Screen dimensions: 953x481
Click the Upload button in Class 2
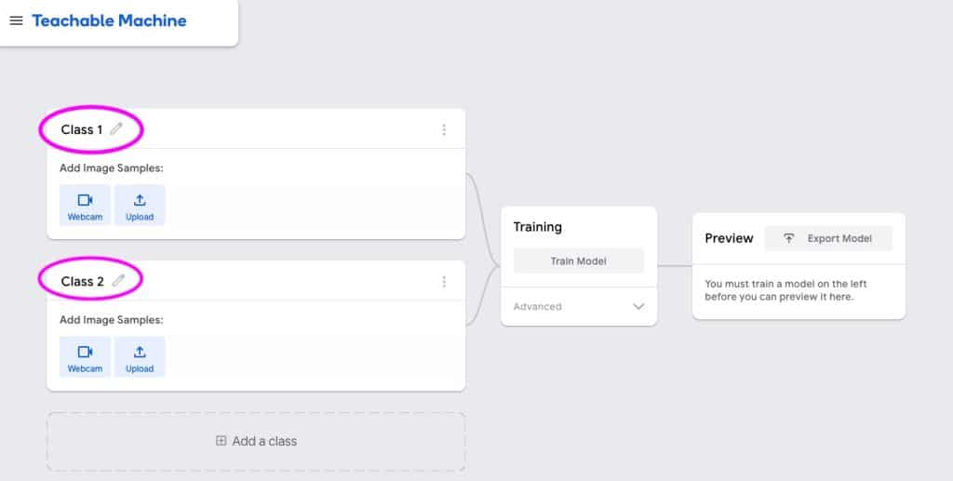coord(140,357)
